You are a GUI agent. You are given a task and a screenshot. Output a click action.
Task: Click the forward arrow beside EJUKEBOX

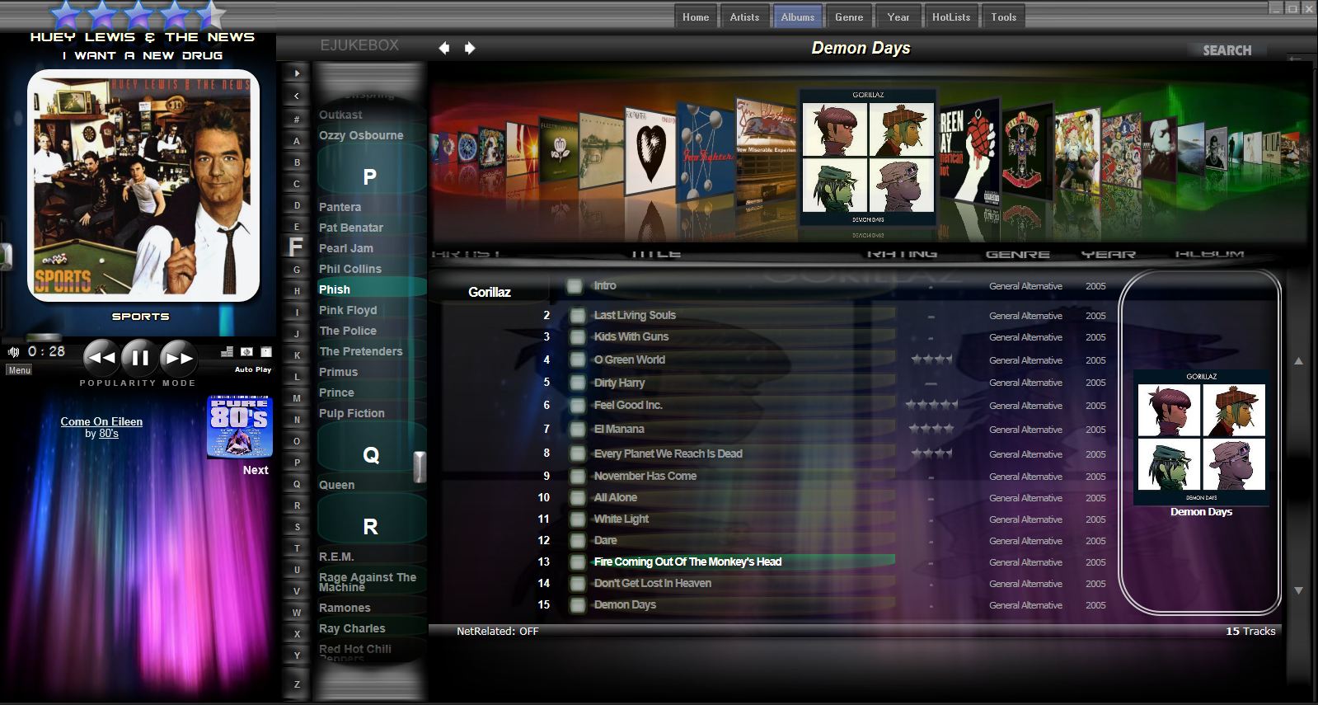click(x=470, y=48)
